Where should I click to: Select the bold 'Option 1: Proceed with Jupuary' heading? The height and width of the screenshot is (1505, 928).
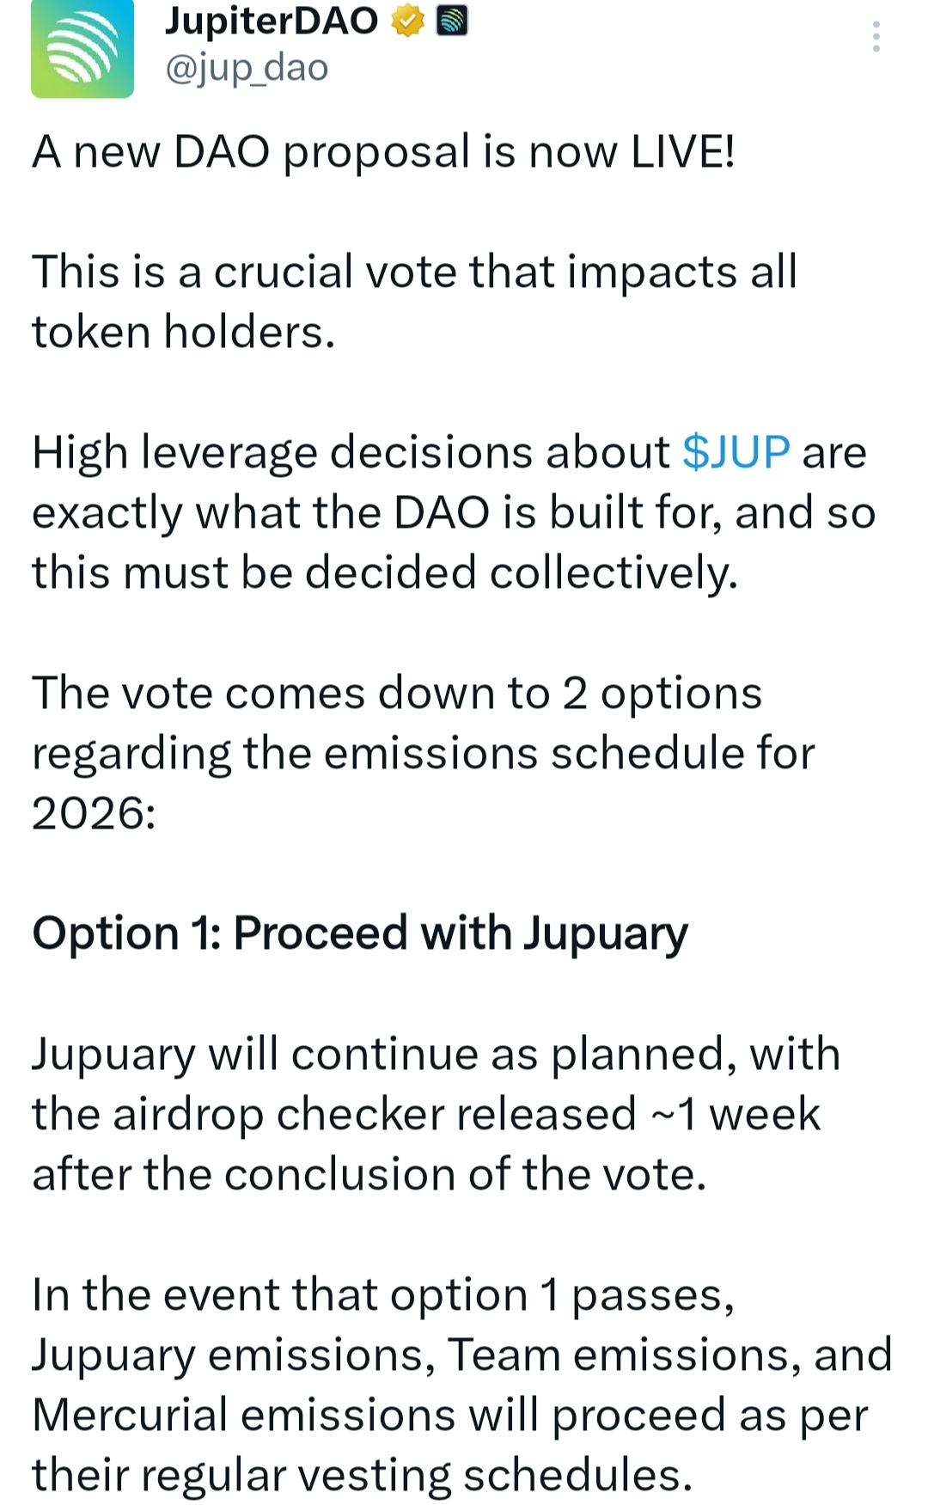pos(360,933)
